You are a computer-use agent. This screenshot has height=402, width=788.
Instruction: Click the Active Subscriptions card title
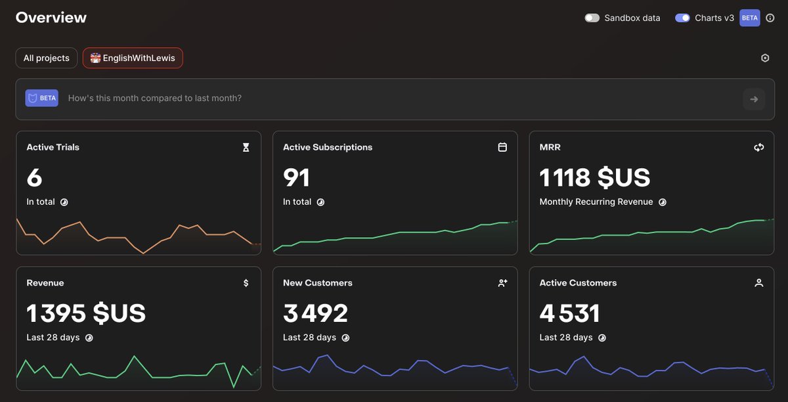point(328,147)
